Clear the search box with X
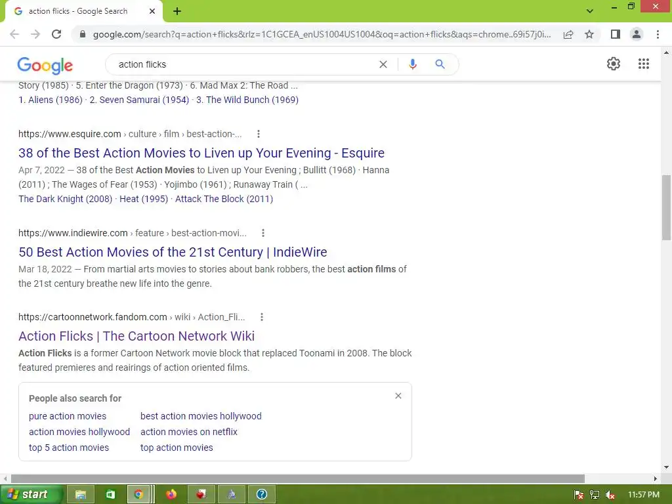Image resolution: width=672 pixels, height=504 pixels. (383, 64)
